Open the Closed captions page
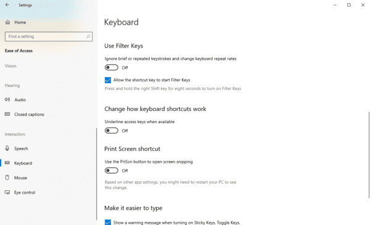This screenshot has height=225, width=370. coord(29,115)
